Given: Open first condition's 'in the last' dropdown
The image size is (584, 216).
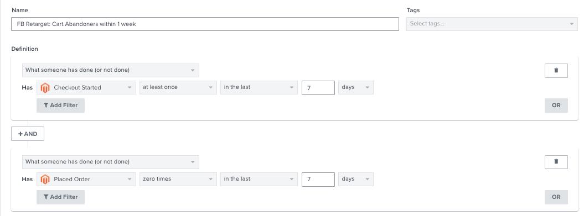Looking at the screenshot, I should coord(259,87).
